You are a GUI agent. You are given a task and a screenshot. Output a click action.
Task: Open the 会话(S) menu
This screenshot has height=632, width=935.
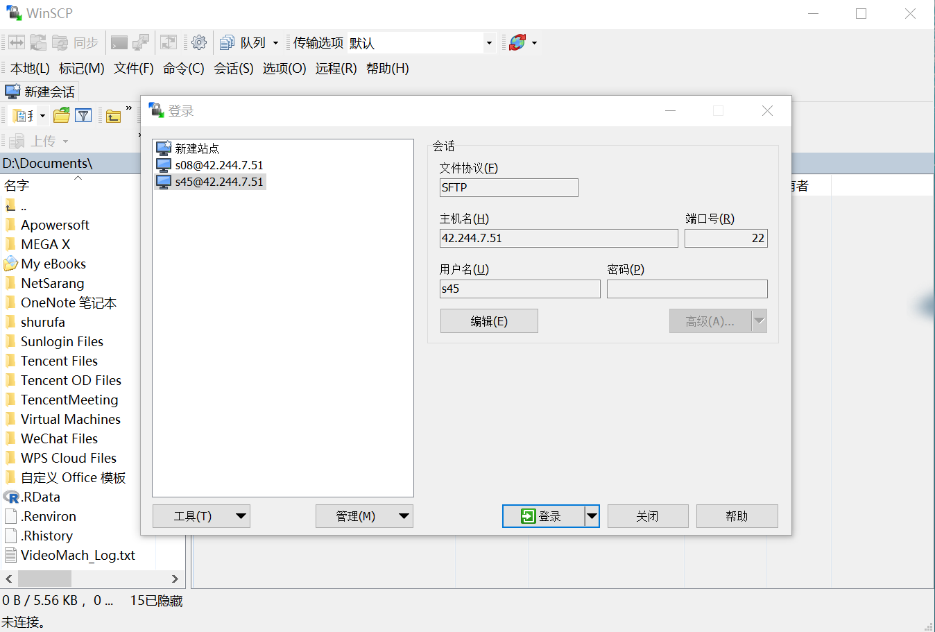tap(234, 68)
